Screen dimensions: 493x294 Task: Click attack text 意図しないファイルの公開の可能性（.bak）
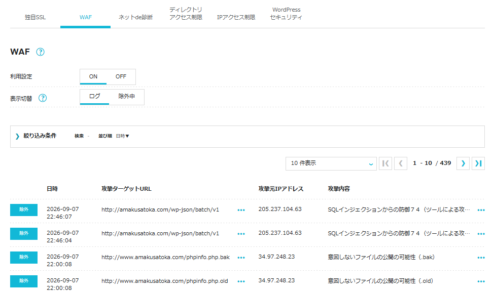point(381,257)
